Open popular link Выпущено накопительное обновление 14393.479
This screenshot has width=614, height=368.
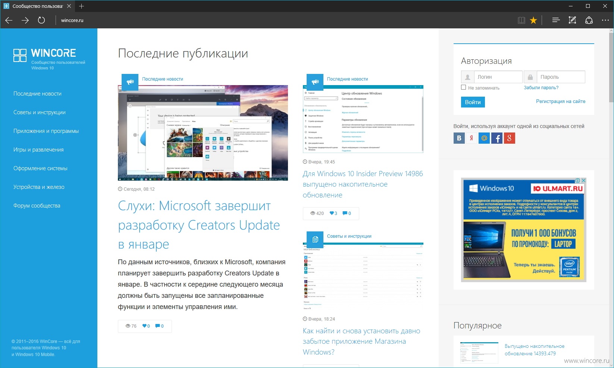[535, 350]
